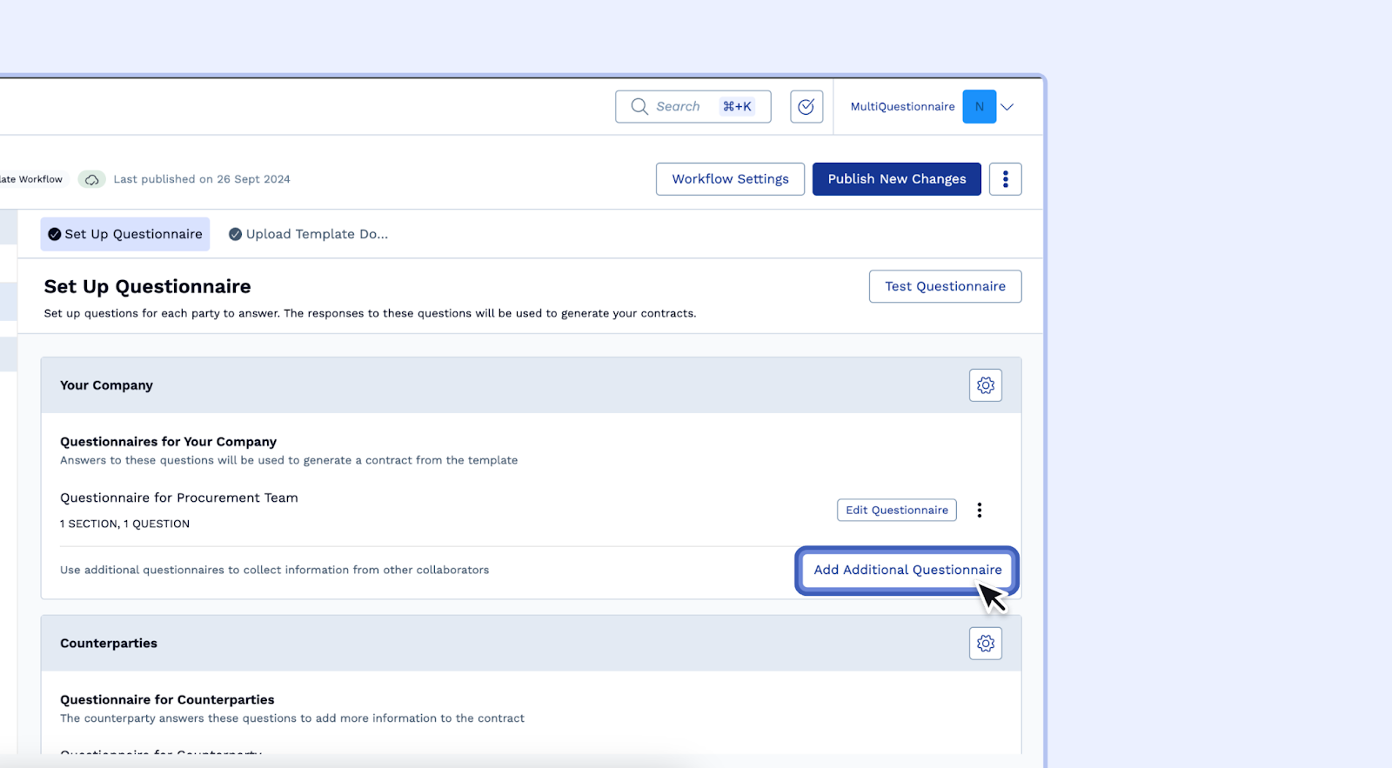
Task: Click the magnifying glass search icon
Action: (639, 106)
